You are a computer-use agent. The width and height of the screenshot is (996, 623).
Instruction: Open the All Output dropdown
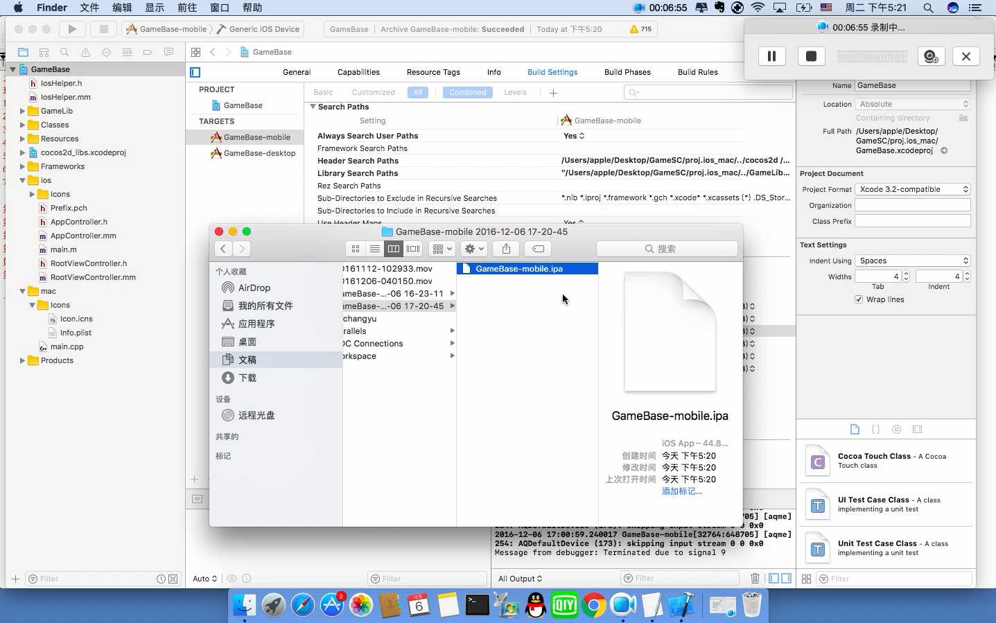[520, 579]
